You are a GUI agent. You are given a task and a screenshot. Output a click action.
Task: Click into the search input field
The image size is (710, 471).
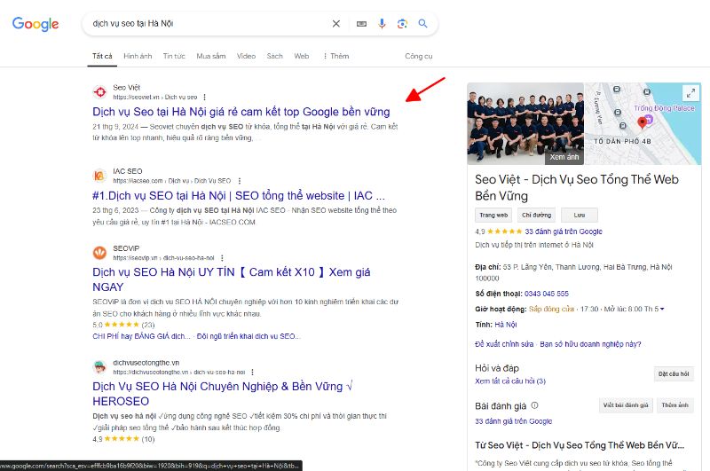click(x=209, y=24)
